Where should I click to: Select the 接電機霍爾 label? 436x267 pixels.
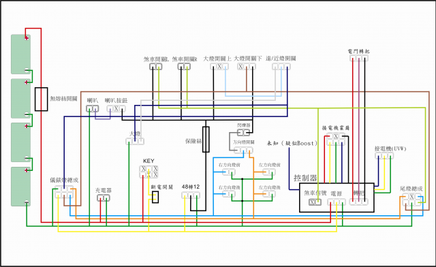click(x=336, y=128)
